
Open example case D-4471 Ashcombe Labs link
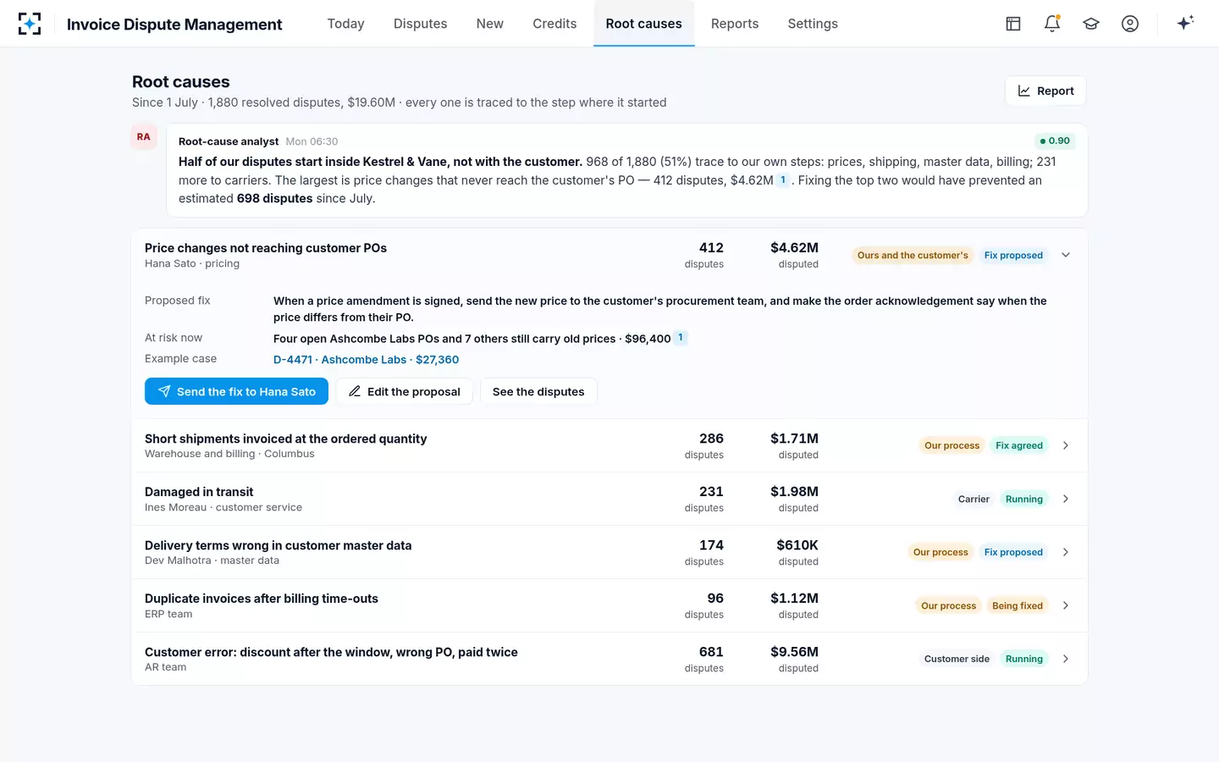click(367, 359)
